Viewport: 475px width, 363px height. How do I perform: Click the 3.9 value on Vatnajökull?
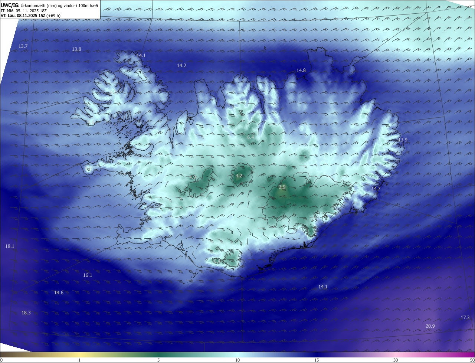(282, 187)
